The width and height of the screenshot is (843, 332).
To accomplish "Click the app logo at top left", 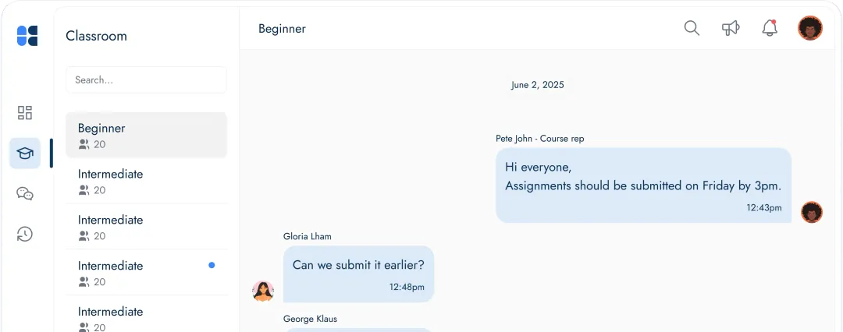I will pyautogui.click(x=27, y=36).
